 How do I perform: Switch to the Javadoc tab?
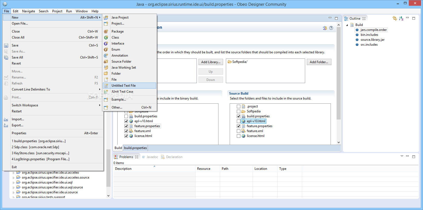150,157
